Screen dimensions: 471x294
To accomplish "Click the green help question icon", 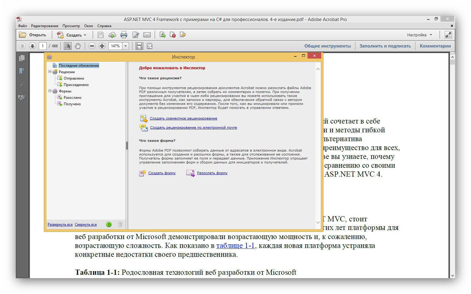I will (x=109, y=224).
